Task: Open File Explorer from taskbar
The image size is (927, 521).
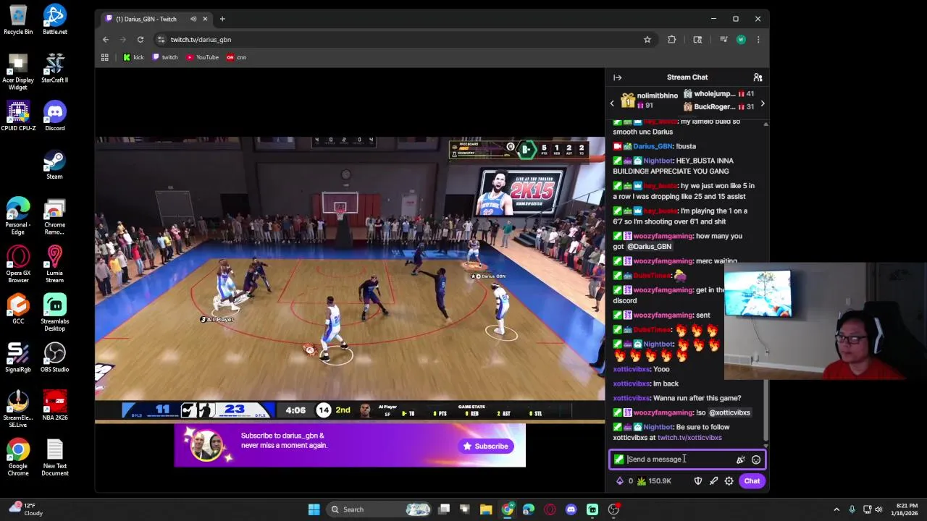Action: click(x=486, y=509)
